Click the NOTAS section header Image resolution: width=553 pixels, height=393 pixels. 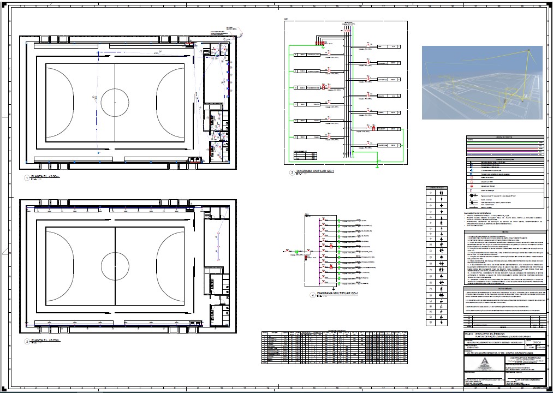coord(505,231)
